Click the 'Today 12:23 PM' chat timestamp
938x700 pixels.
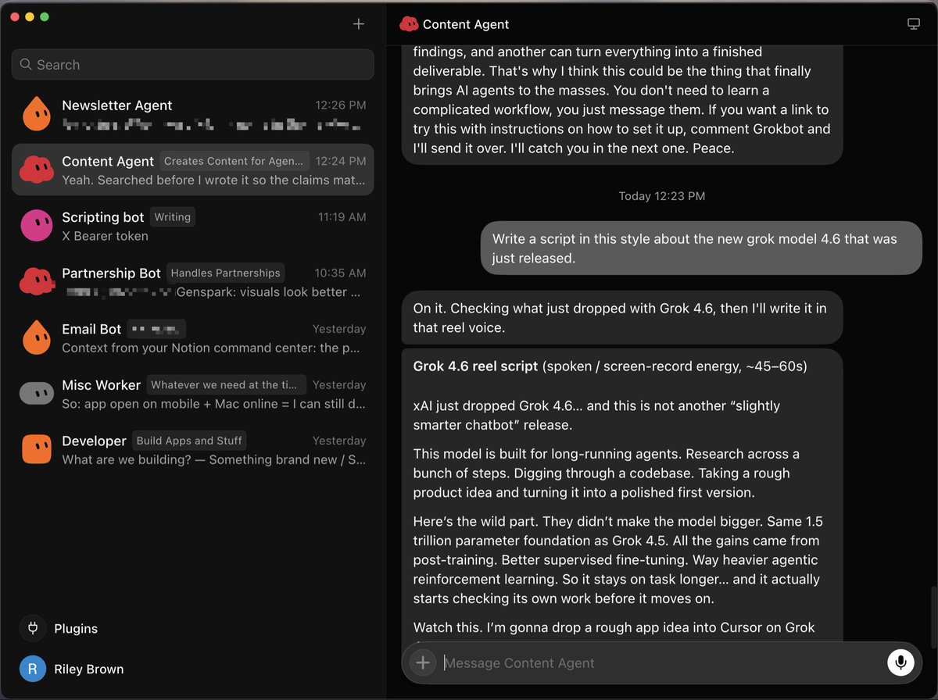pos(662,196)
